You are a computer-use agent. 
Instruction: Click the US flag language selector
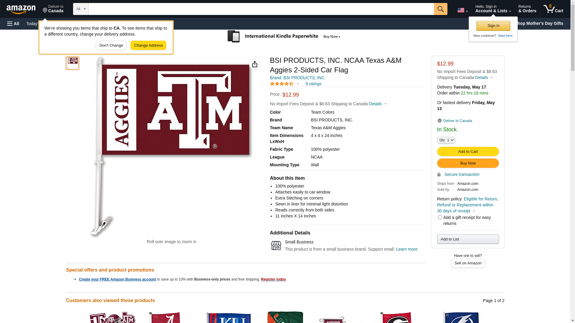coord(462,10)
